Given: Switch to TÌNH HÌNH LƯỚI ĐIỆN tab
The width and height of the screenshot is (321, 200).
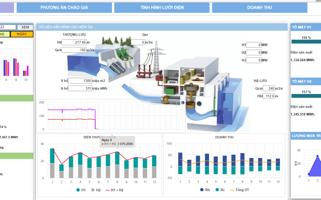Looking at the screenshot, I should [162, 8].
